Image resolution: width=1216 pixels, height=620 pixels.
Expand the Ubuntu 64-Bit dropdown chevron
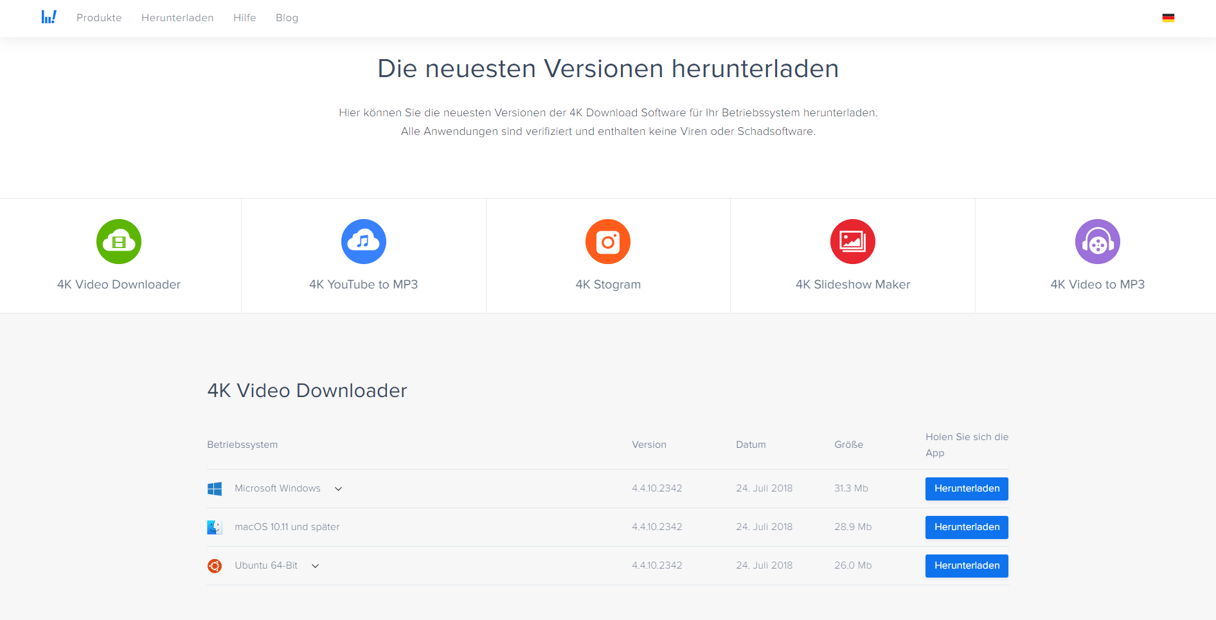click(315, 566)
